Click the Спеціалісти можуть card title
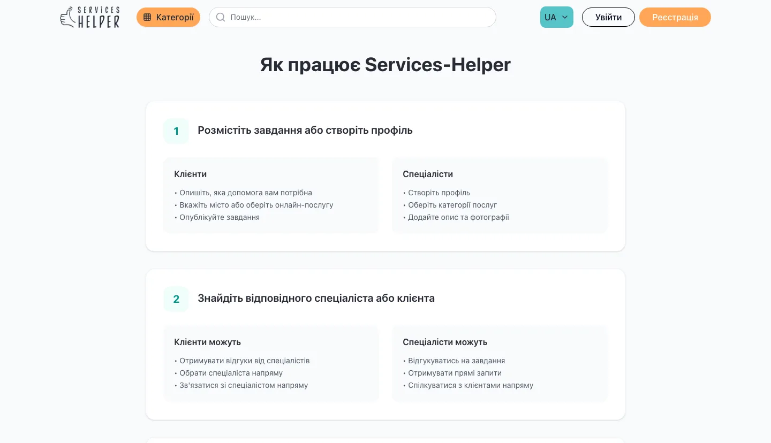Viewport: 771px width, 443px height. 445,342
